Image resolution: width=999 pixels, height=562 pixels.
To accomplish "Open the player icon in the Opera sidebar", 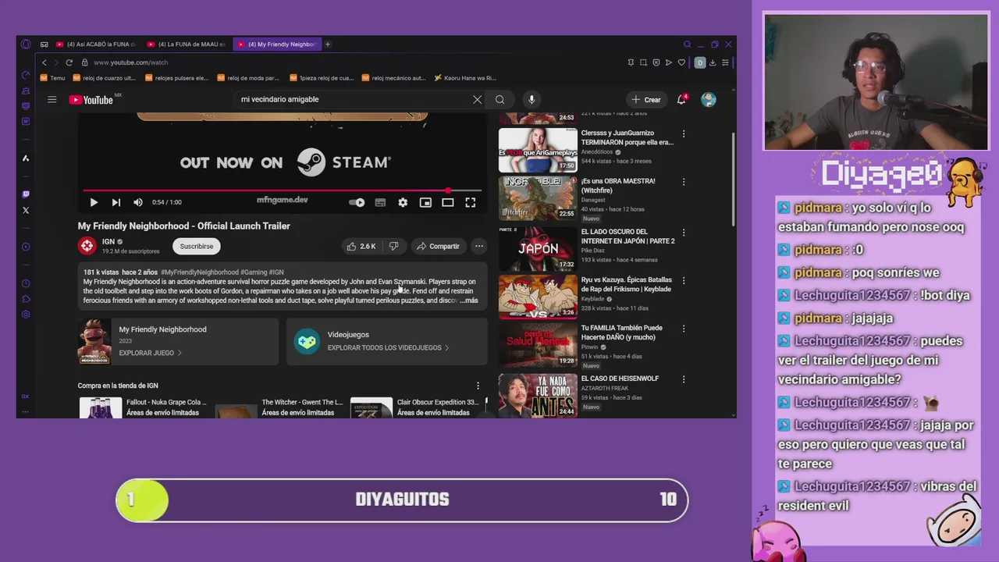I will pos(26,247).
